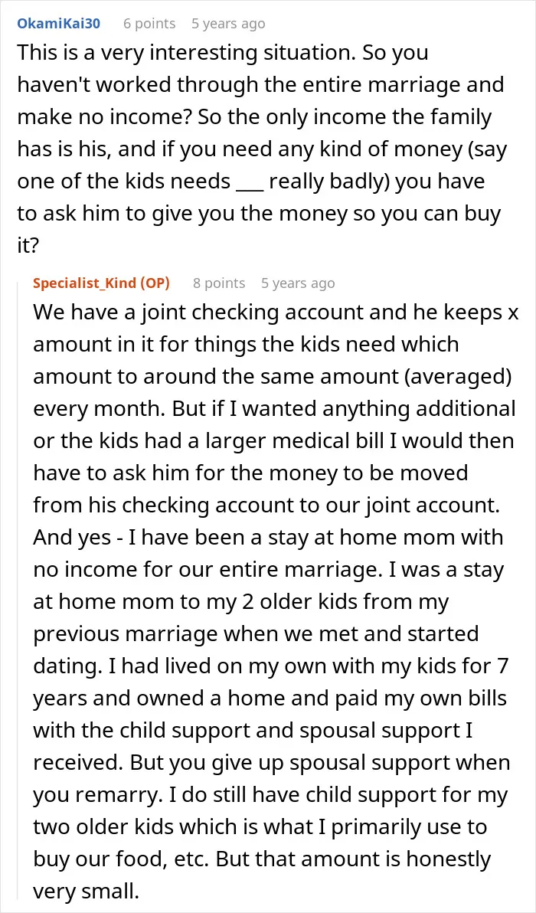Image resolution: width=536 pixels, height=913 pixels.
Task: Click the line beginning 'dating. I had lived'
Action: pyautogui.click(x=273, y=664)
